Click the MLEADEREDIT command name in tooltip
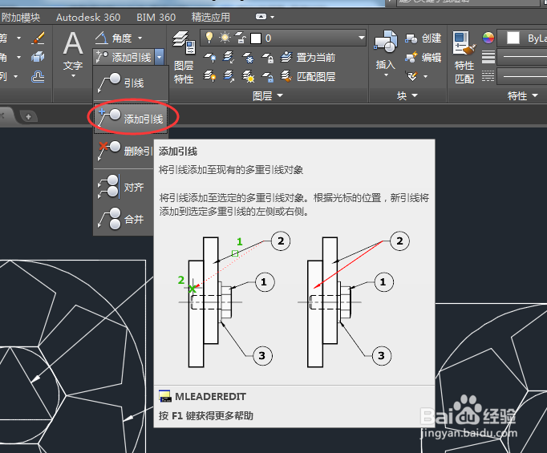The height and width of the screenshot is (453, 547). click(x=210, y=397)
